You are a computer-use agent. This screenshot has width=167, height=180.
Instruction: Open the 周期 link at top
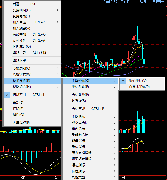point(142,1)
